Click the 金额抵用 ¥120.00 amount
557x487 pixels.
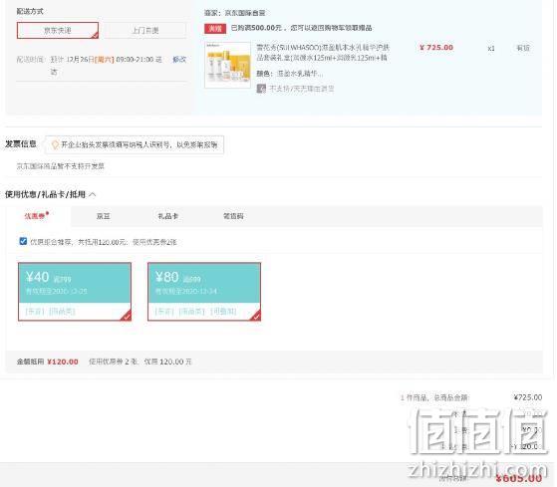(63, 362)
